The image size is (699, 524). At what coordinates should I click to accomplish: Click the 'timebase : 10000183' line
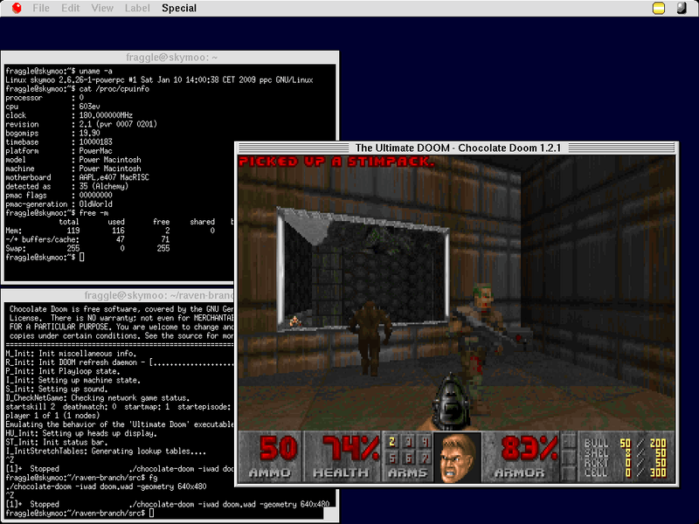pos(59,141)
